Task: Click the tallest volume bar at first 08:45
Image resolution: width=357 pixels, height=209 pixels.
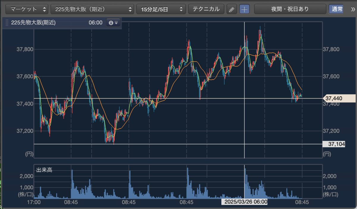Action: click(x=72, y=184)
